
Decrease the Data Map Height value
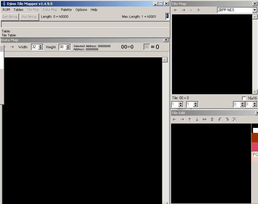[68, 48]
